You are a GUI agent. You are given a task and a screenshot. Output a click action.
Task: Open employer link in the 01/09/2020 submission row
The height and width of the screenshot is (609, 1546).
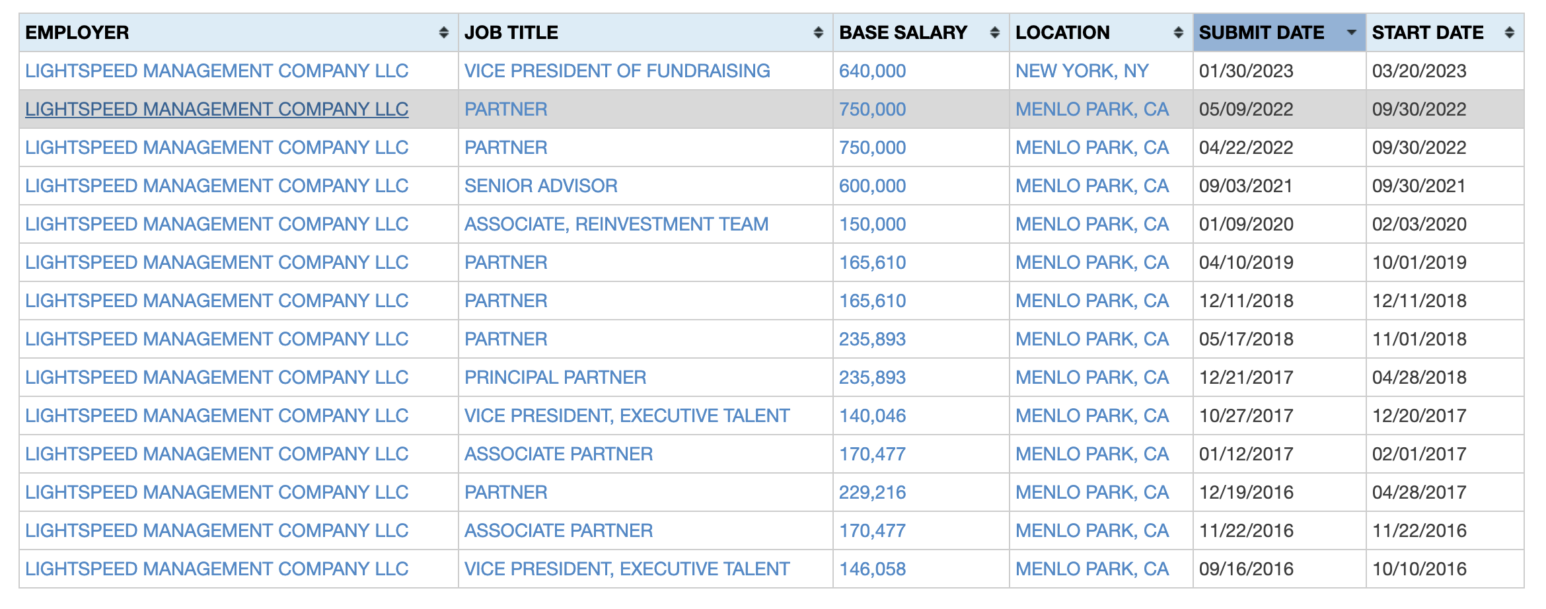(217, 224)
